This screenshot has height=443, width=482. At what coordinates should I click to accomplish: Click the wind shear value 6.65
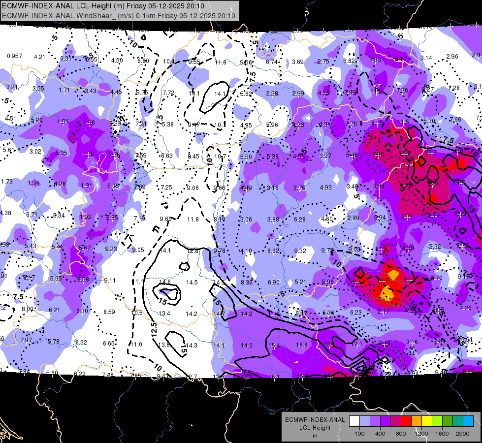click(x=109, y=344)
